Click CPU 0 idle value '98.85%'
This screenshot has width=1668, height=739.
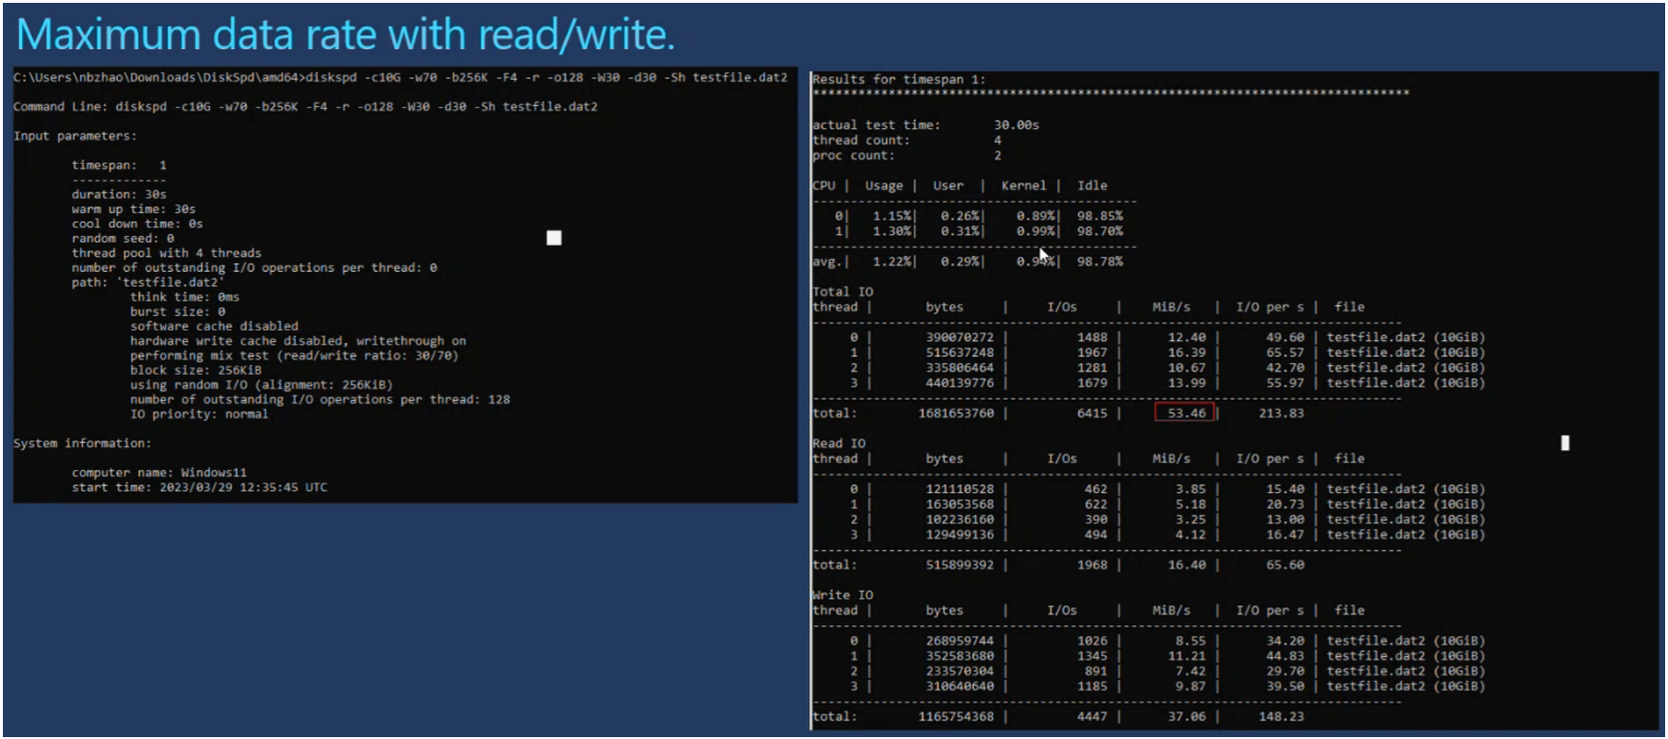coord(1099,216)
